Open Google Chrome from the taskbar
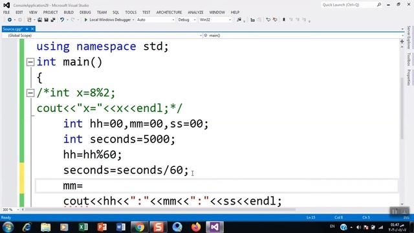The width and height of the screenshot is (414, 233). click(x=140, y=227)
